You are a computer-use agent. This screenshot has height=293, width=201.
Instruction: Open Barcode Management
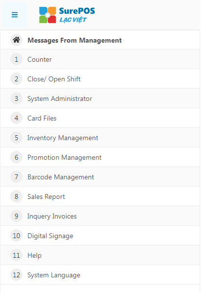[100, 177]
